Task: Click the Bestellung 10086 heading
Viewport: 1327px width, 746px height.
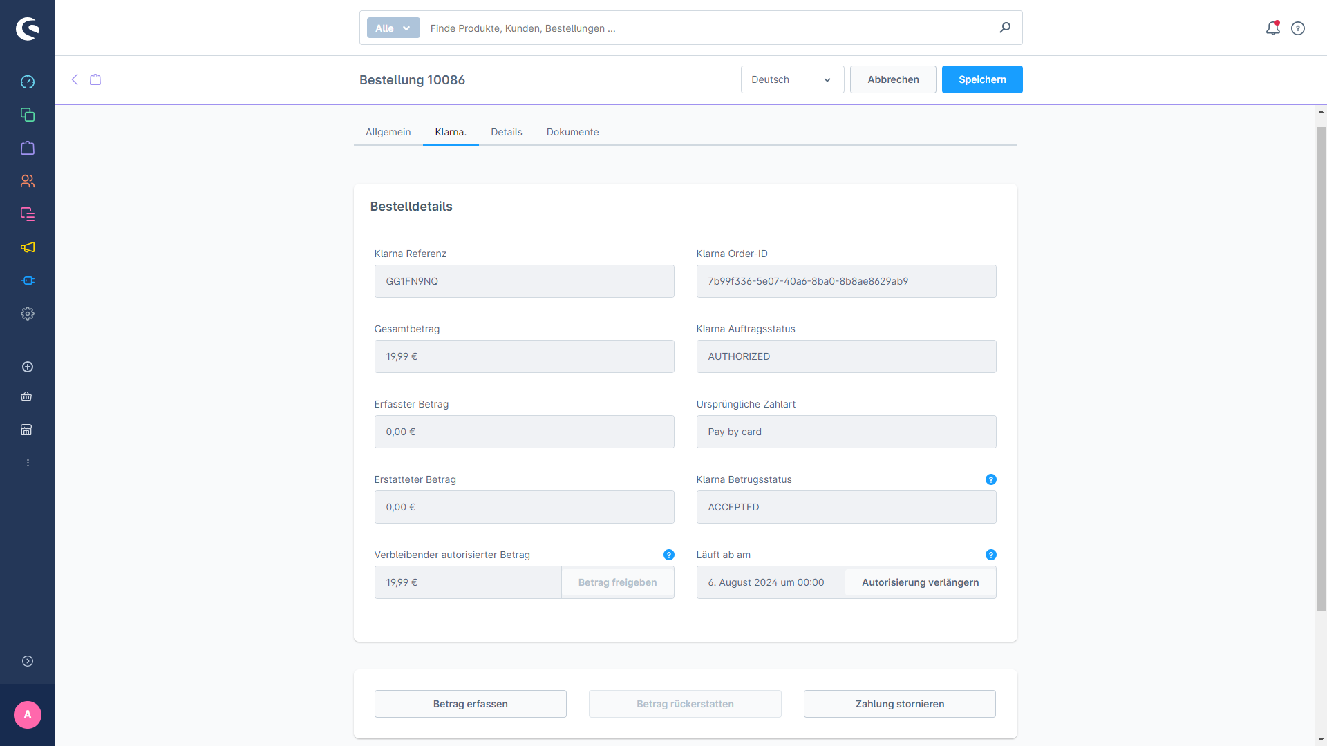Action: [412, 80]
